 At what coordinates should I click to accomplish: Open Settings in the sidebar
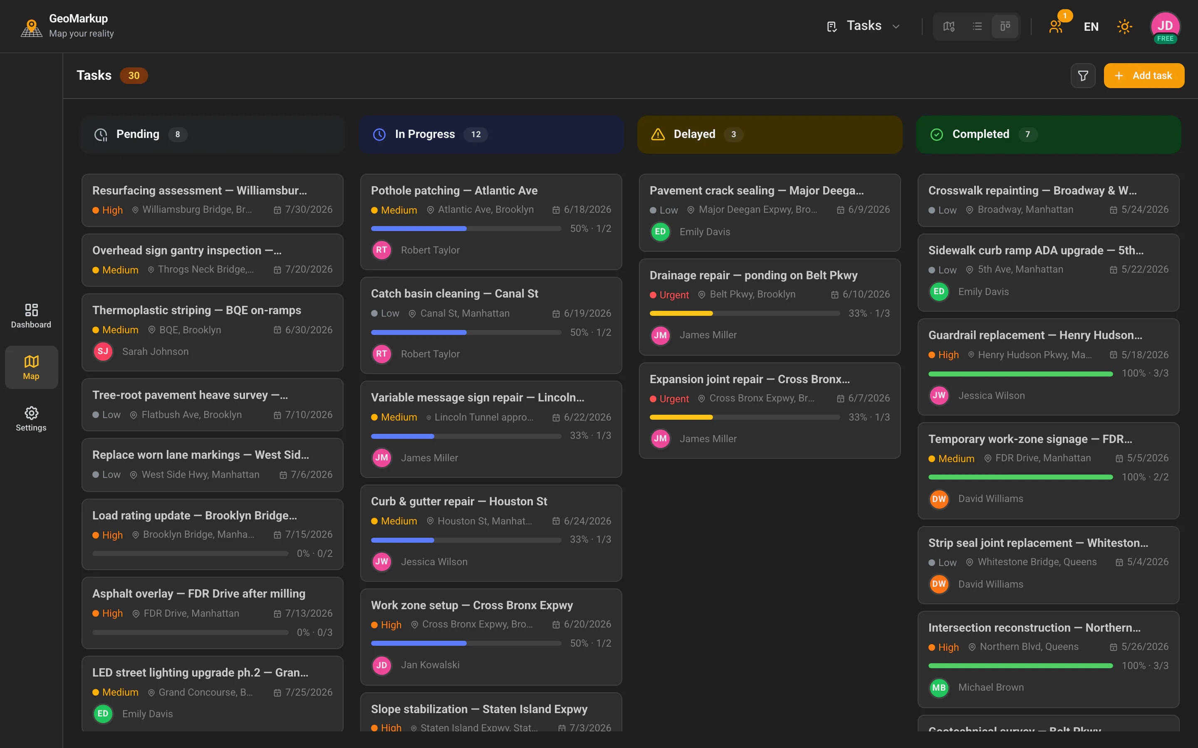pos(31,419)
